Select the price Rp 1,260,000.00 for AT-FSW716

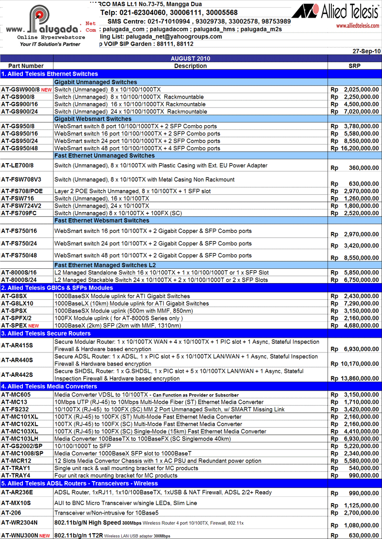tap(355, 198)
